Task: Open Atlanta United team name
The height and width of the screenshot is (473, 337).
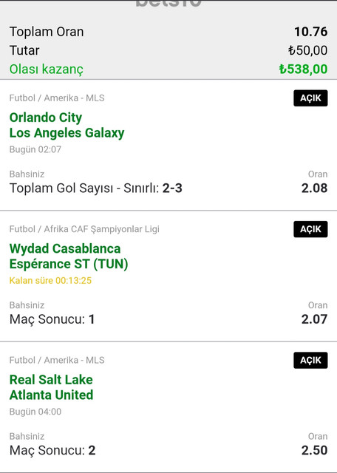Action: (x=51, y=395)
